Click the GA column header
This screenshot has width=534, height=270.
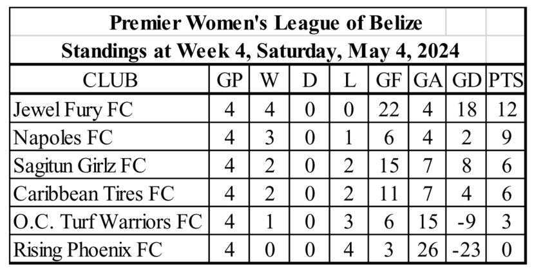(x=428, y=80)
